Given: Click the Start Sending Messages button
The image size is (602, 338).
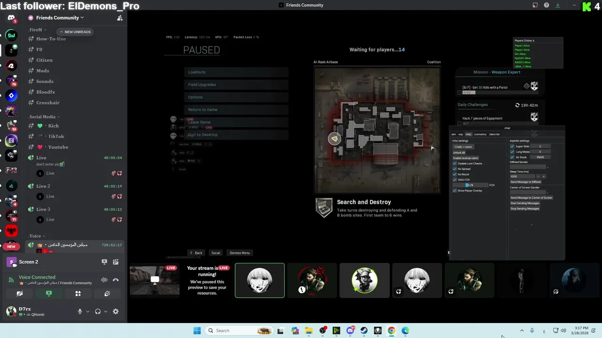Looking at the screenshot, I should (x=525, y=203).
